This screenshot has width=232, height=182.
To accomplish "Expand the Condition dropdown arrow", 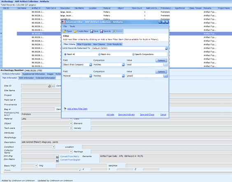I will click(53, 147).
